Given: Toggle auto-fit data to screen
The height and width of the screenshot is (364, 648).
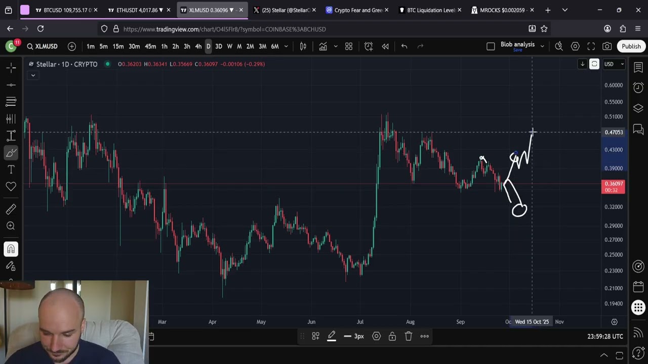Looking at the screenshot, I should [x=594, y=64].
